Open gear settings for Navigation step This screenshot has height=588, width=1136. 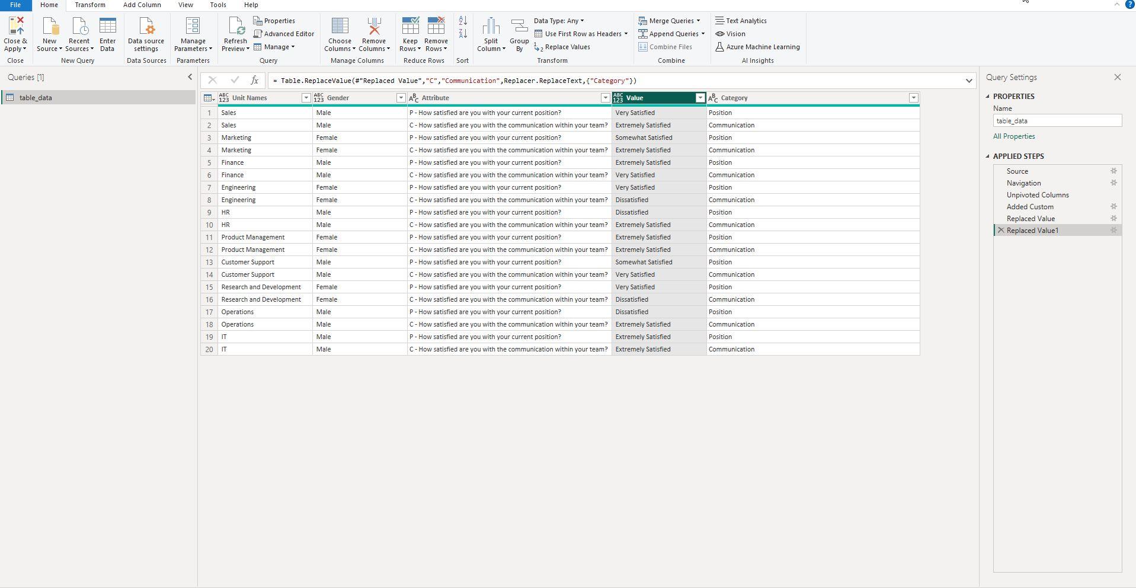coord(1113,183)
